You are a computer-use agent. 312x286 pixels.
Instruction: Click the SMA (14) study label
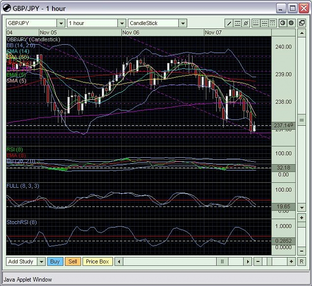pos(18,51)
